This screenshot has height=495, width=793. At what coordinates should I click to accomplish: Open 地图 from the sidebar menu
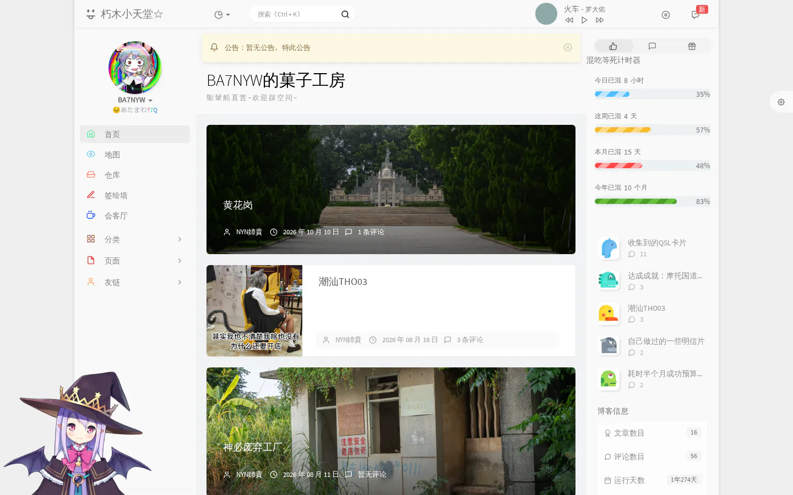tap(135, 155)
